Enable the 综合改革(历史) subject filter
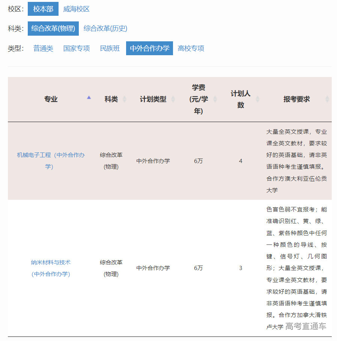The image size is (337, 341). [106, 28]
